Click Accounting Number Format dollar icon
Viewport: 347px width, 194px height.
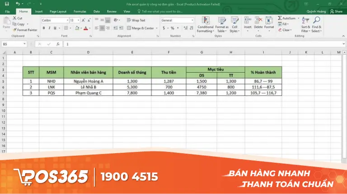click(164, 28)
